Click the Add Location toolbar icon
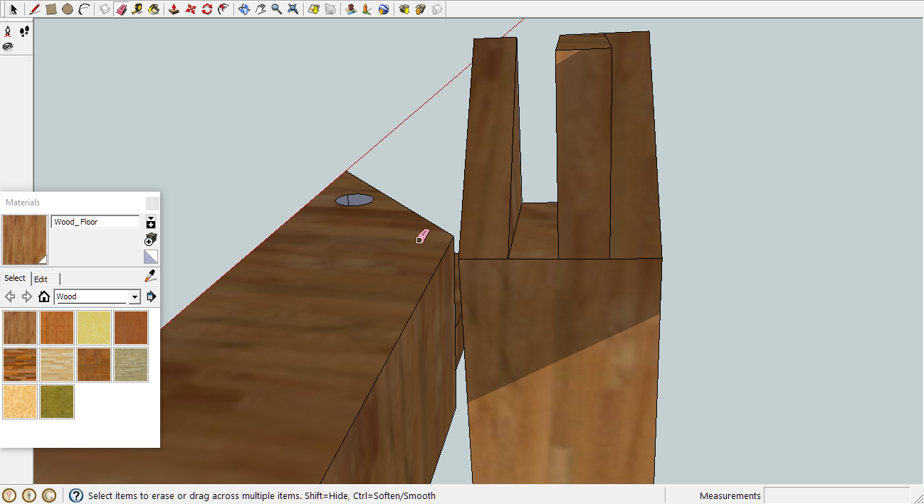 (x=313, y=9)
